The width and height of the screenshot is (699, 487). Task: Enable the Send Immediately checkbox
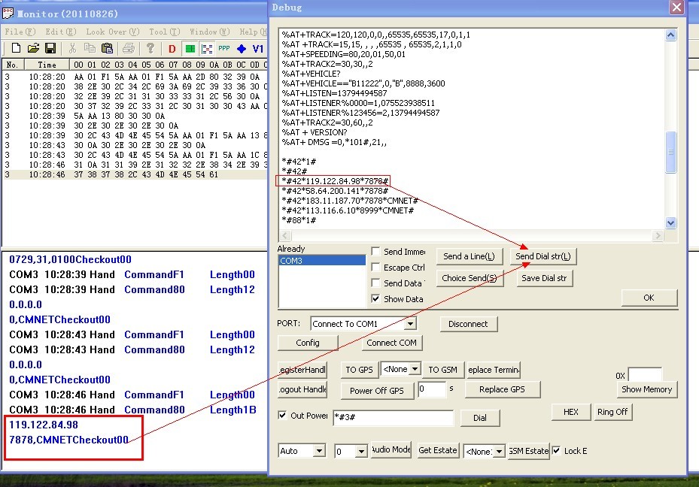point(375,252)
